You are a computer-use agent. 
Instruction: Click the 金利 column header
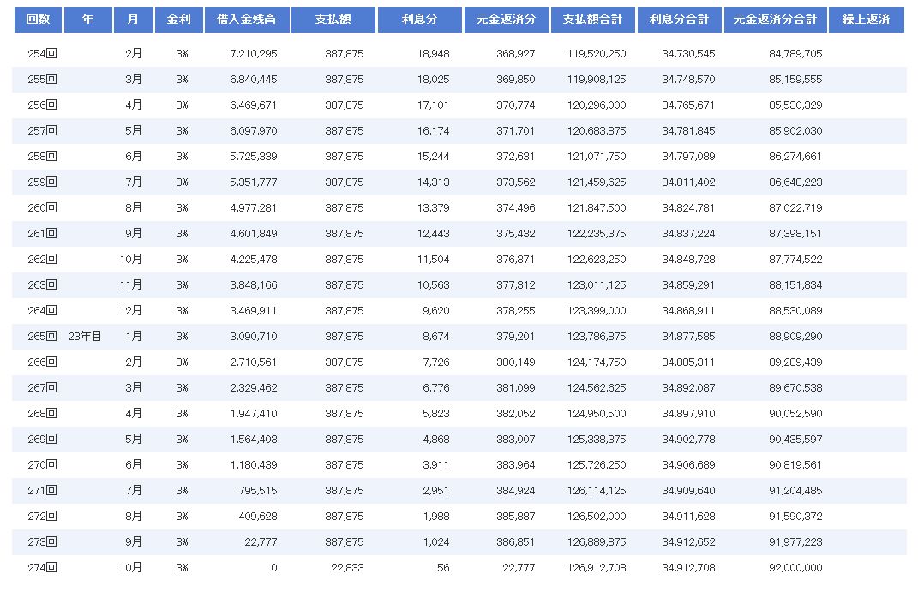click(x=177, y=19)
